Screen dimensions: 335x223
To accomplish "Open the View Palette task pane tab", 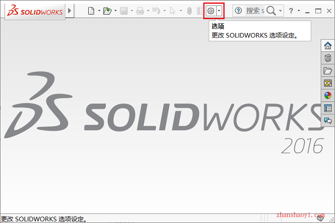I will tap(328, 83).
